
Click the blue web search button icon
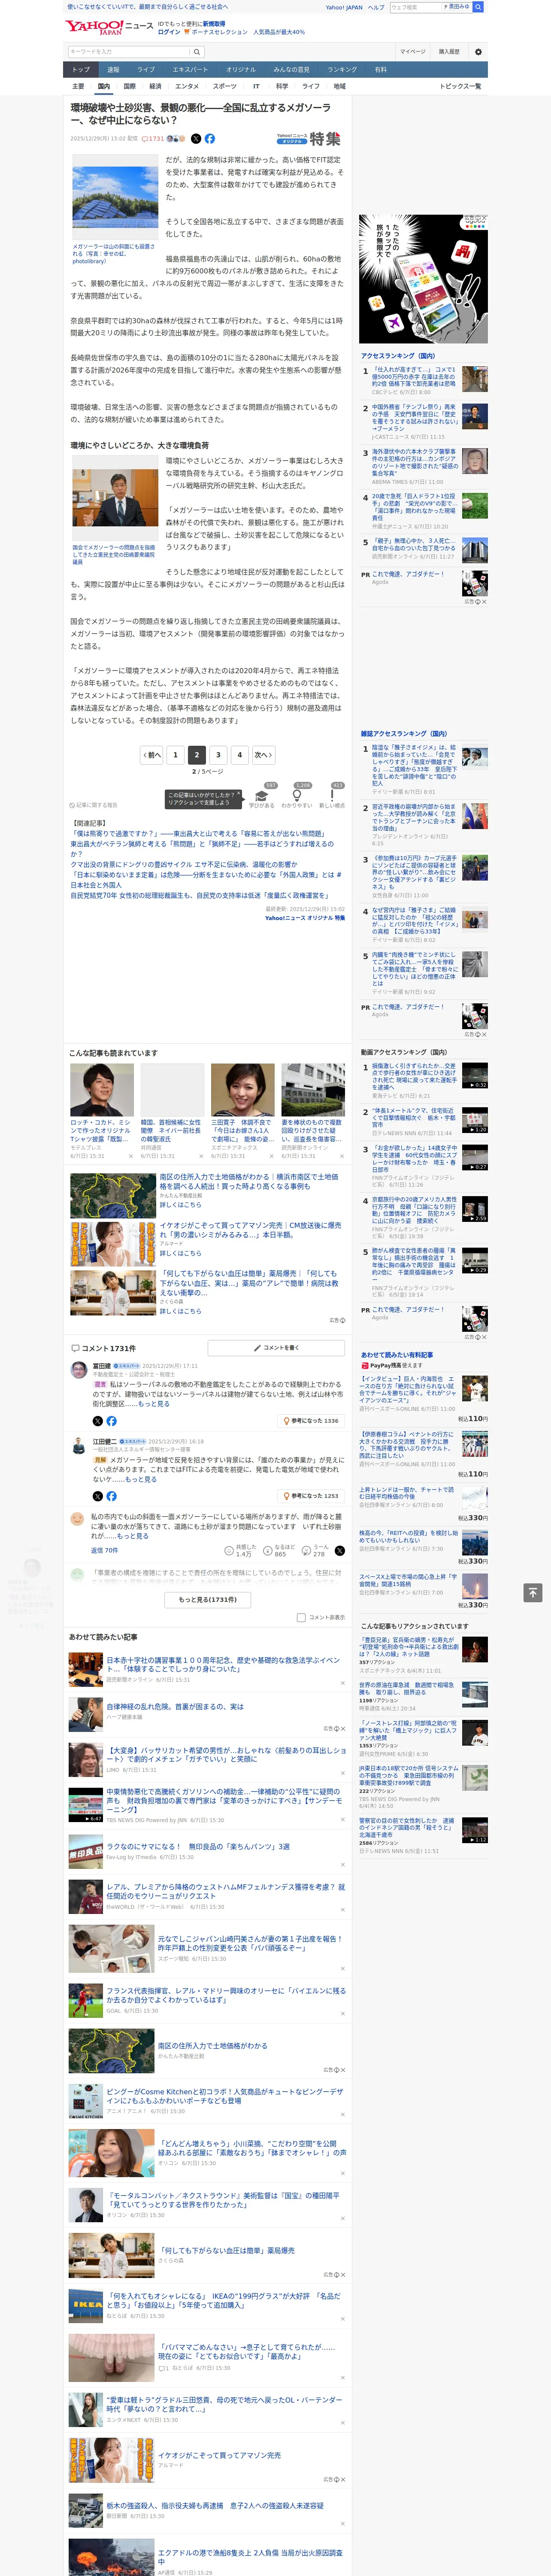coord(478,7)
